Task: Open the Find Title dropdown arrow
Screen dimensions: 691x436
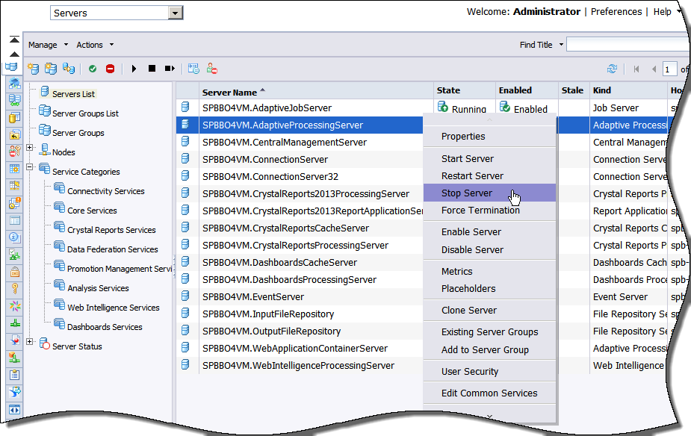Action: pos(561,45)
